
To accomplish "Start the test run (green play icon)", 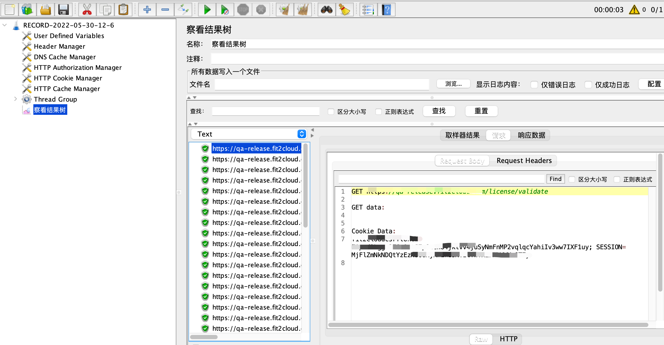I will [x=207, y=10].
